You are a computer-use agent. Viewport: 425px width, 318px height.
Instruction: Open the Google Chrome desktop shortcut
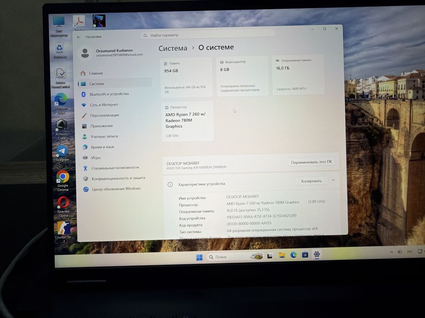[x=62, y=181]
